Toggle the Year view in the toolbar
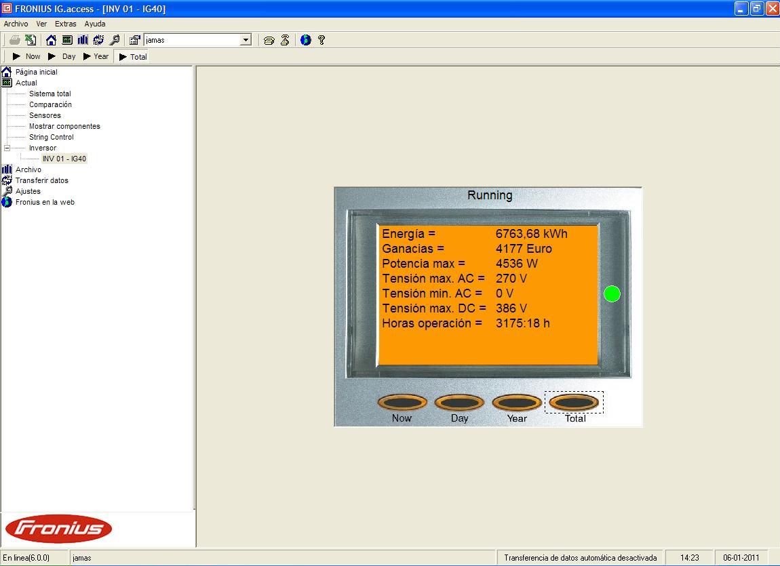780x566 pixels. click(x=96, y=57)
